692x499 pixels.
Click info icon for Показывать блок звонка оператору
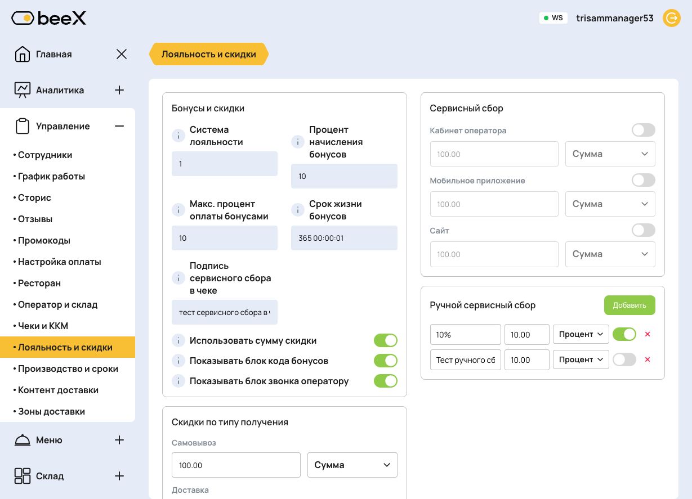pyautogui.click(x=178, y=381)
